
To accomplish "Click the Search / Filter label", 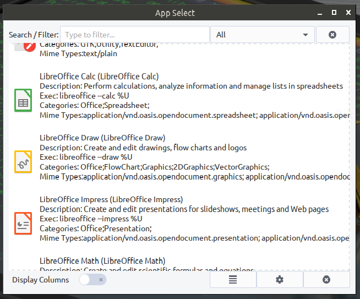I will [34, 35].
